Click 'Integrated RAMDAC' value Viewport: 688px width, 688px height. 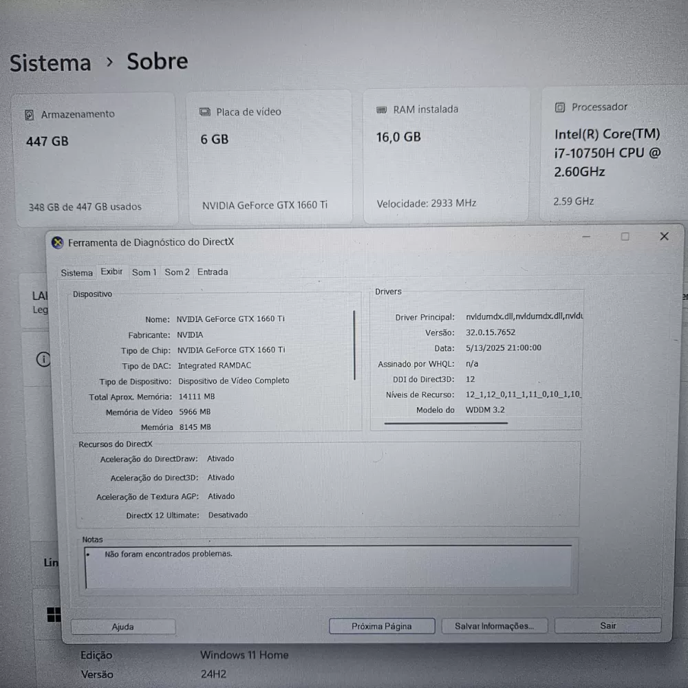pos(215,365)
